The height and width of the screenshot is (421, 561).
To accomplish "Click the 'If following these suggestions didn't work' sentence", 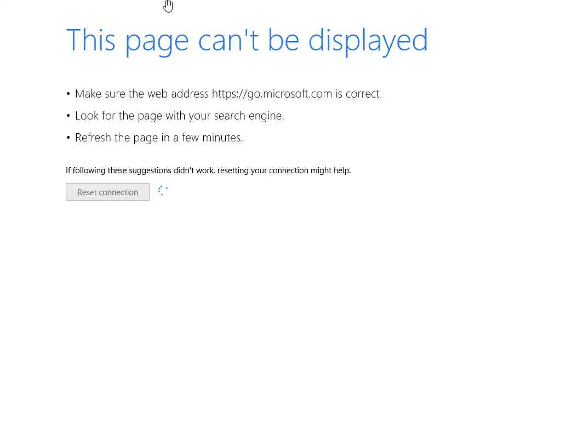I will click(208, 170).
